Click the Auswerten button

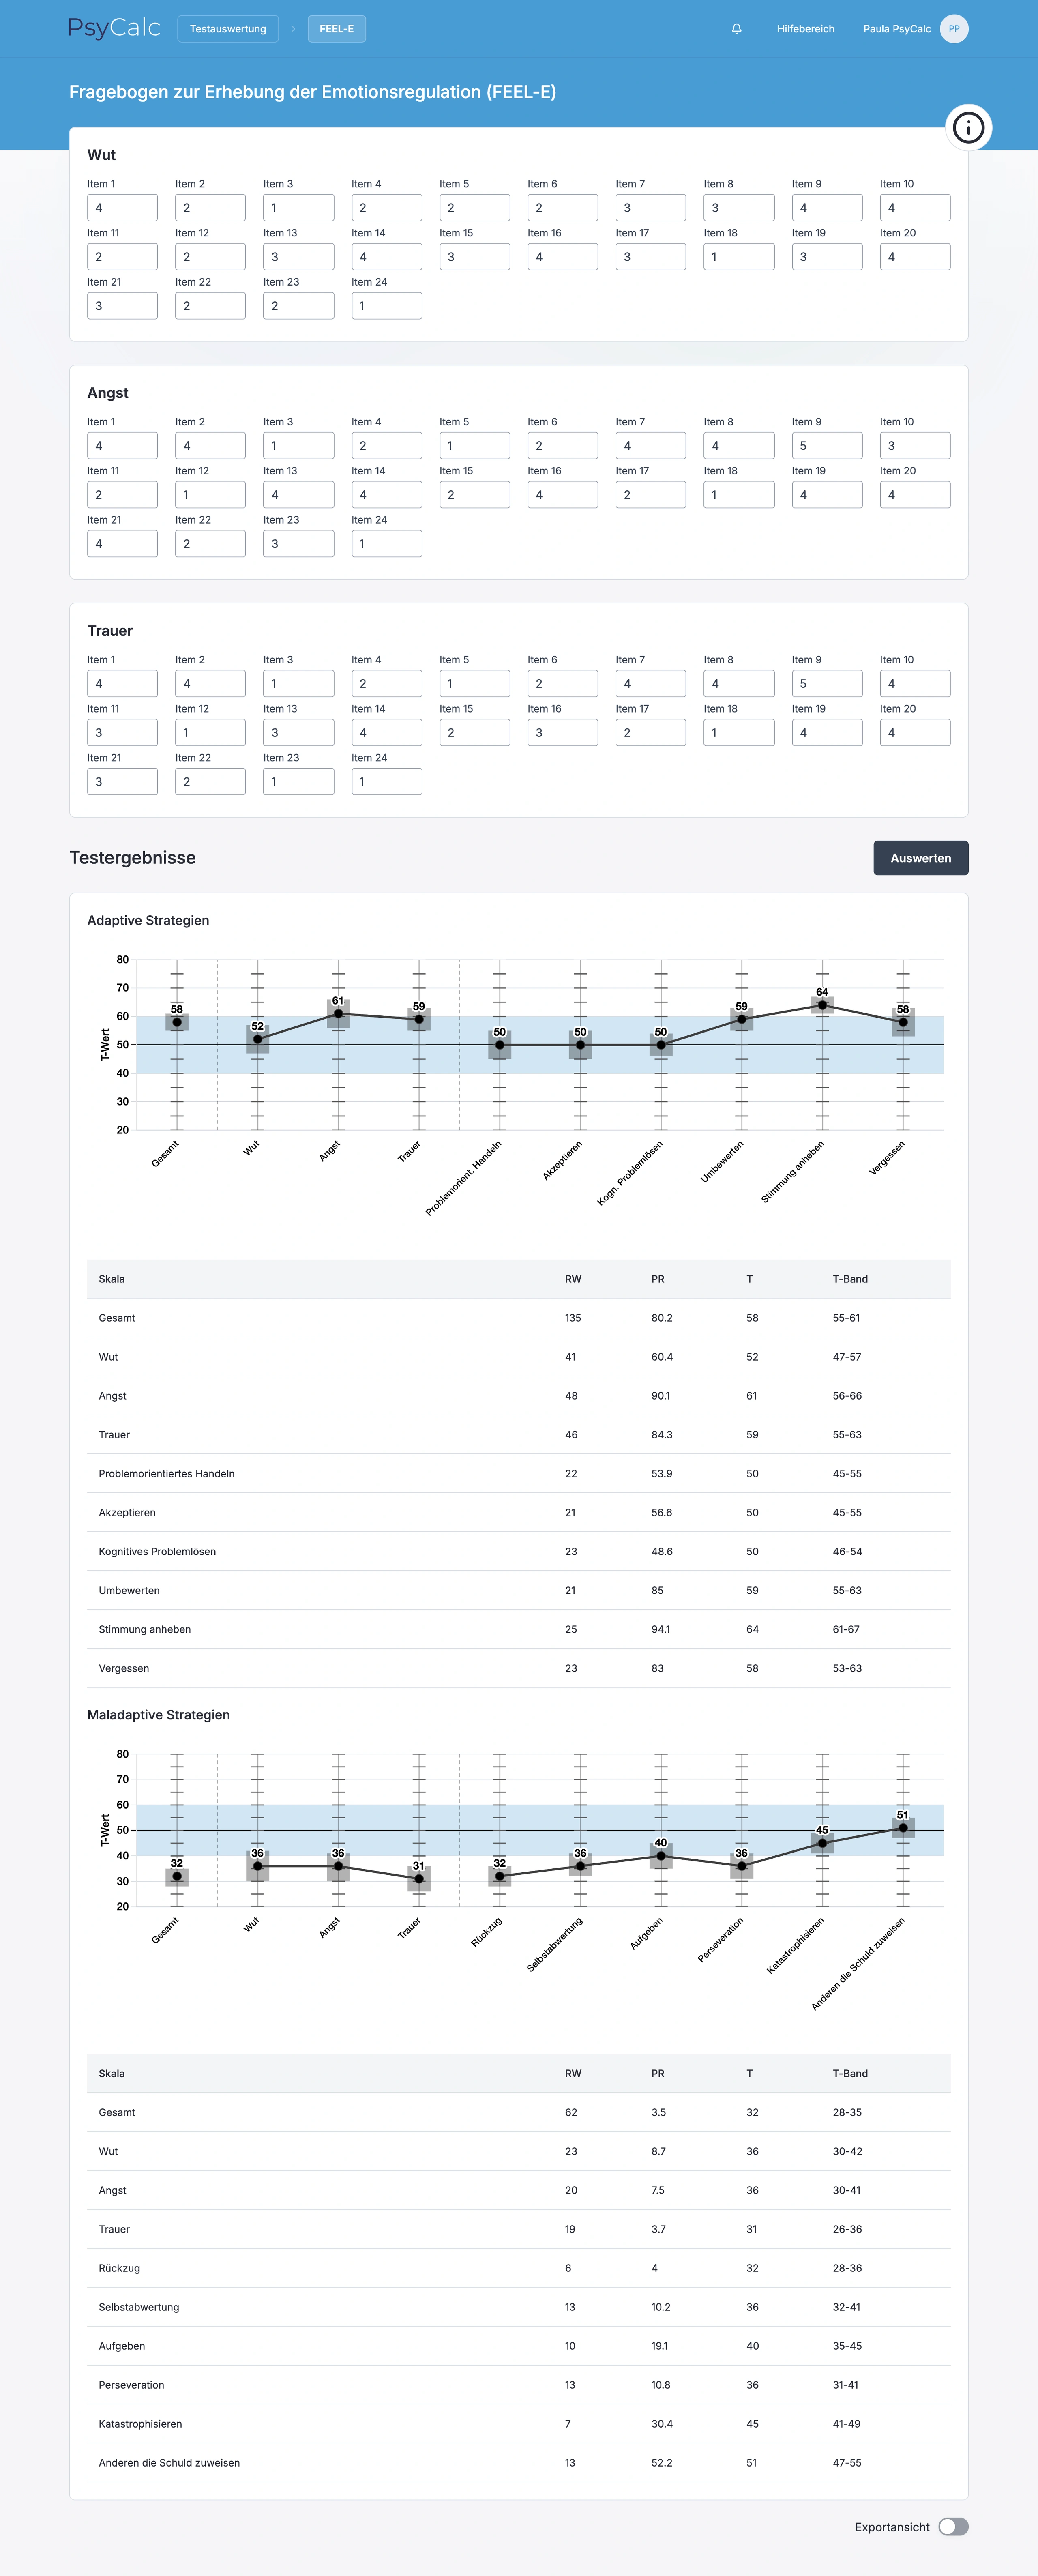[921, 858]
